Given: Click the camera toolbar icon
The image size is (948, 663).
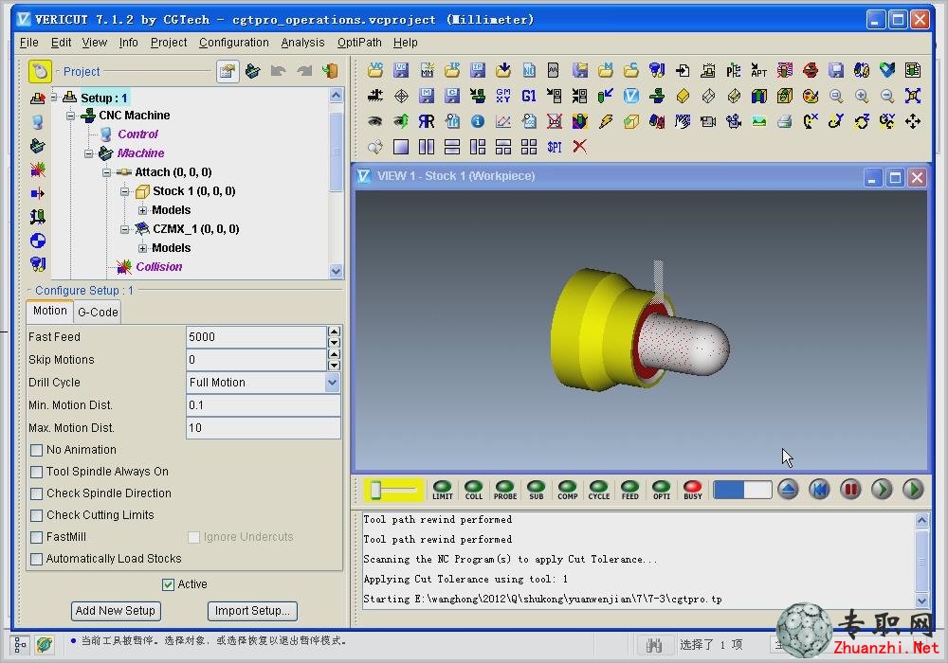Looking at the screenshot, I should (x=708, y=121).
